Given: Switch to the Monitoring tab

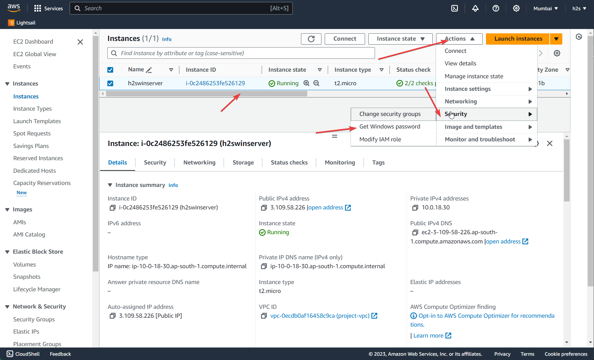Looking at the screenshot, I should pos(340,162).
